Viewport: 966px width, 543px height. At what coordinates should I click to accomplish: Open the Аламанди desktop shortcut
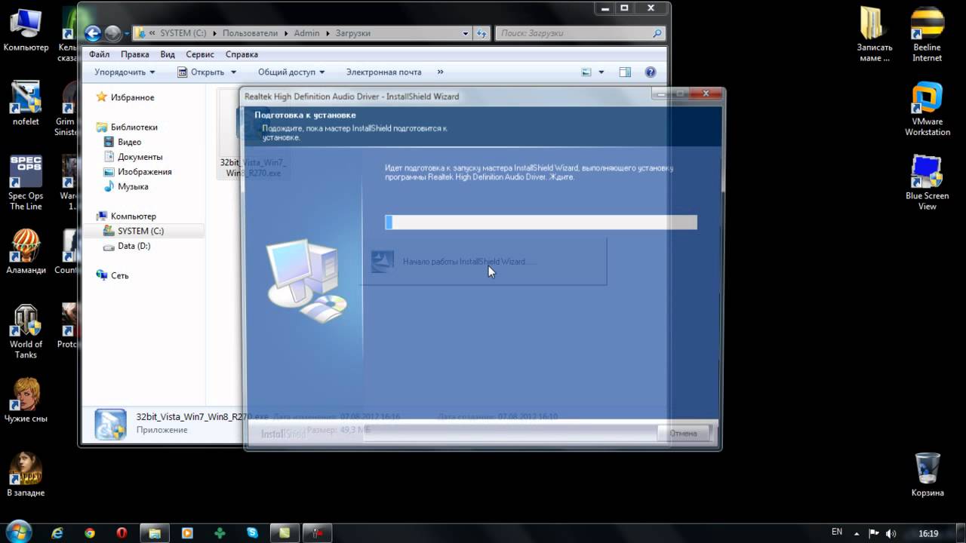pyautogui.click(x=26, y=251)
